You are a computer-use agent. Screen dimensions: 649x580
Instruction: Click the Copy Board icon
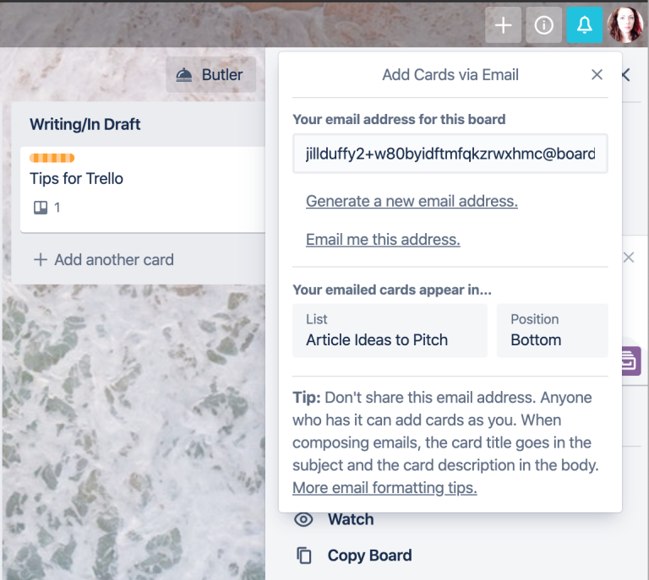tap(304, 556)
